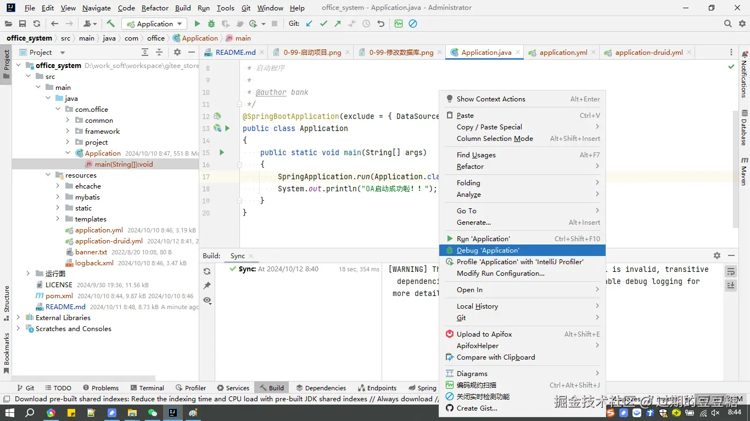Switch to the application.yml editor tab

click(563, 53)
